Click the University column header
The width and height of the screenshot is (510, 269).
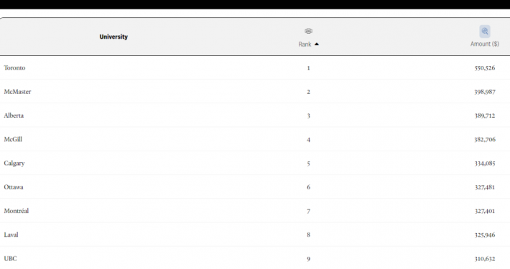click(x=113, y=37)
